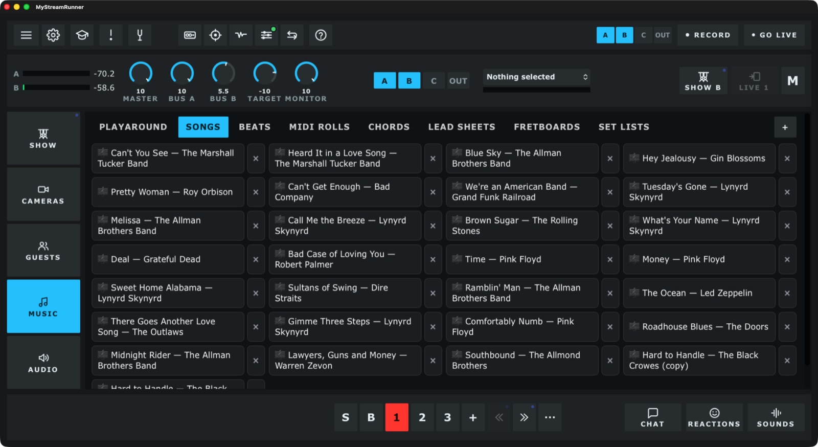The height and width of the screenshot is (447, 818).
Task: Select scene S in bottom bar
Action: pos(346,417)
